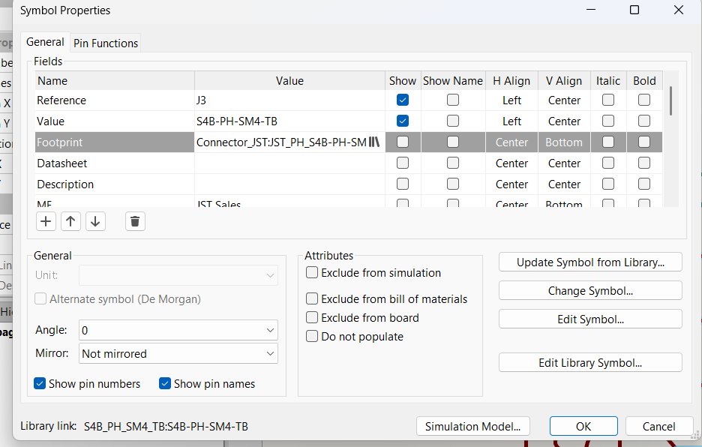This screenshot has height=447, width=702.
Task: Enable Show for the Footprint field
Action: [402, 142]
